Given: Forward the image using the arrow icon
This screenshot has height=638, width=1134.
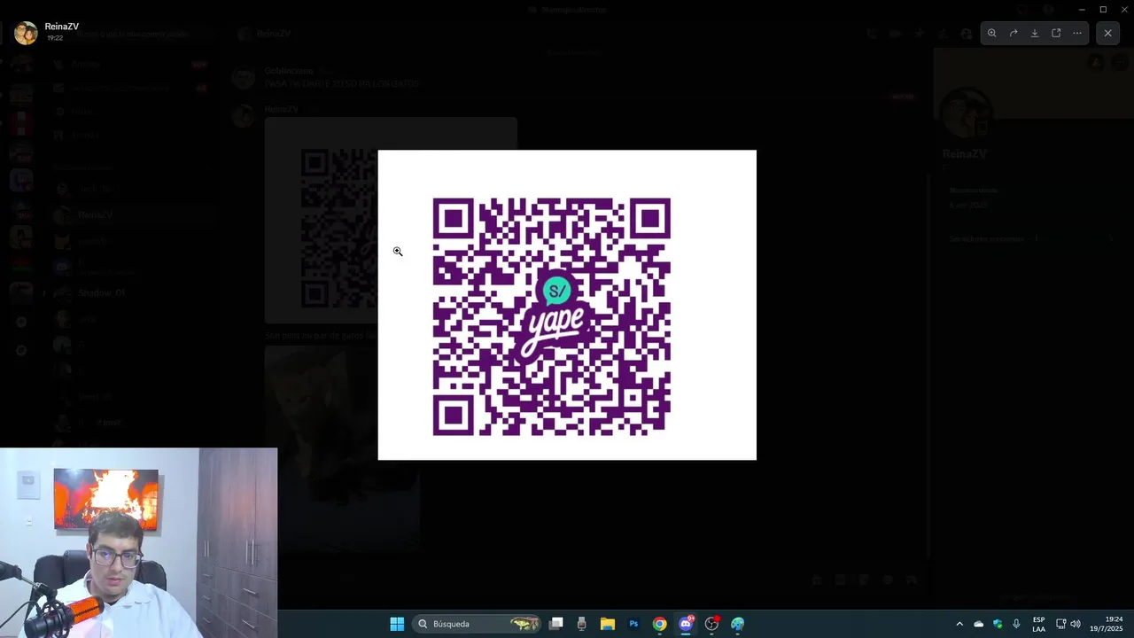Looking at the screenshot, I should click(1014, 33).
